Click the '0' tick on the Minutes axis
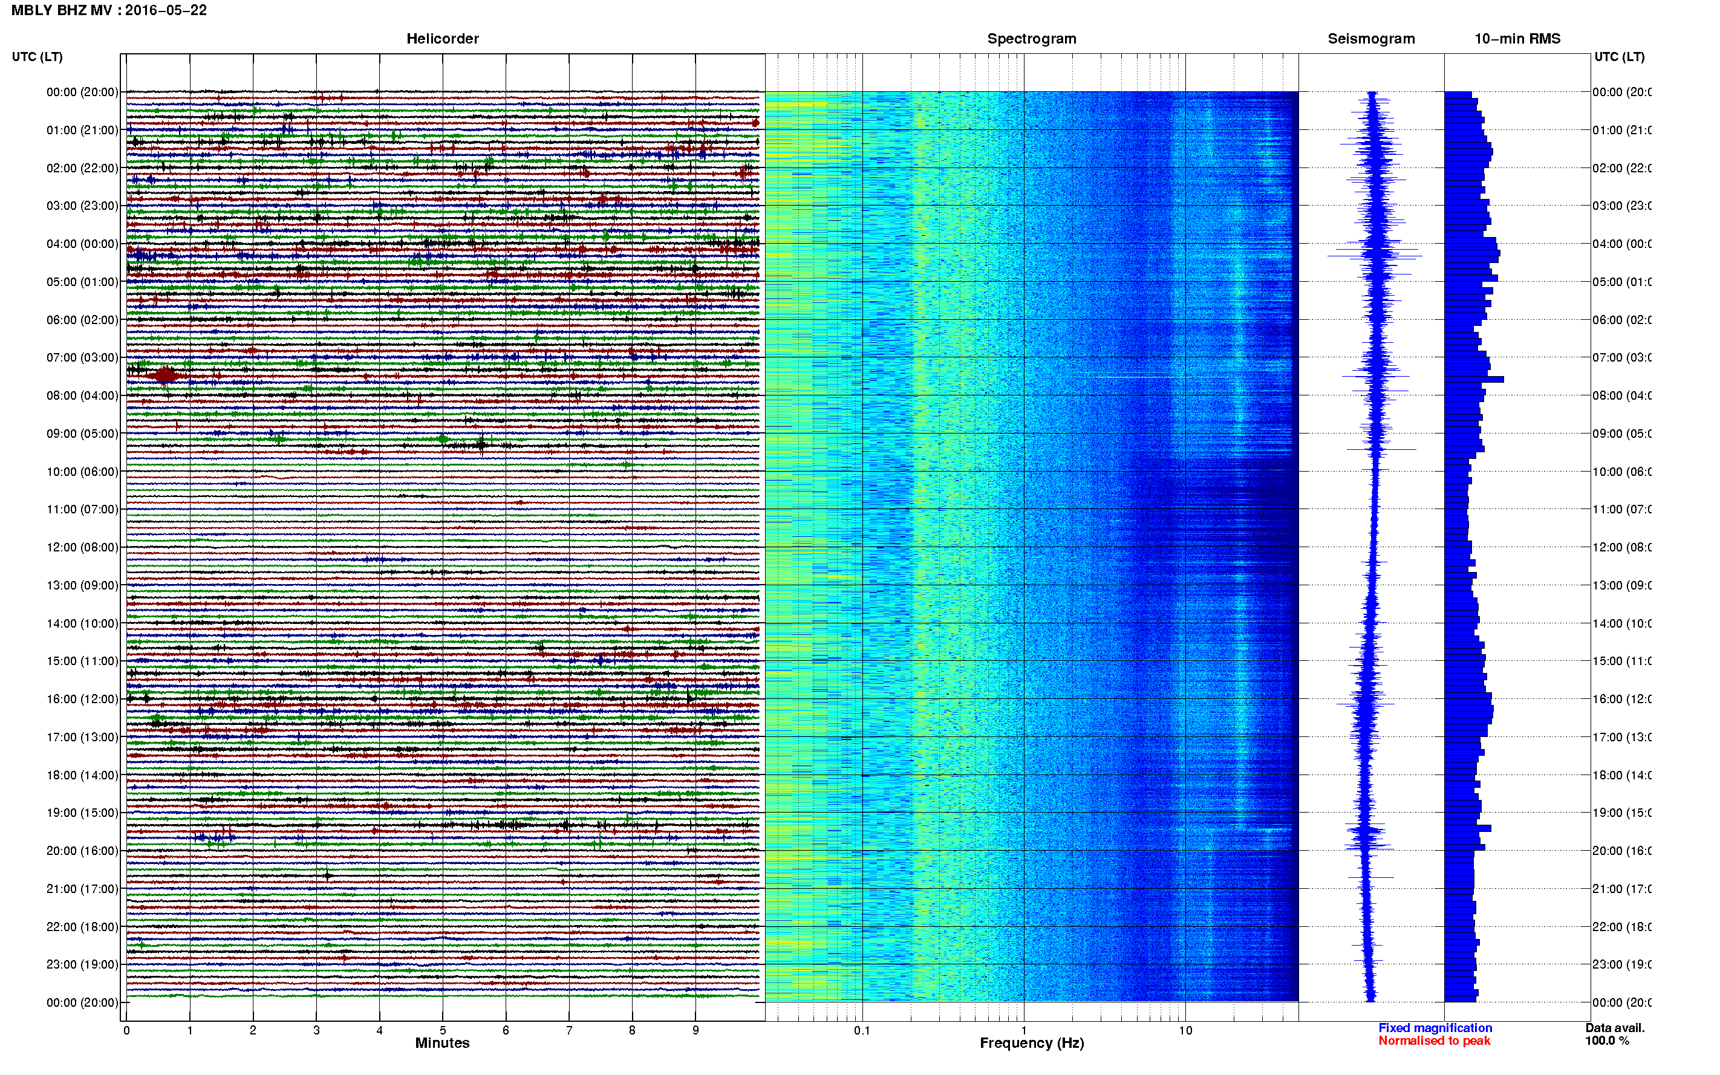The height and width of the screenshot is (1075, 1720). [126, 1030]
